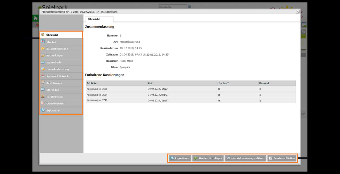Viewport: 340px width, 174px height.
Task: Click the Kassiert column header
Action: click(277, 83)
